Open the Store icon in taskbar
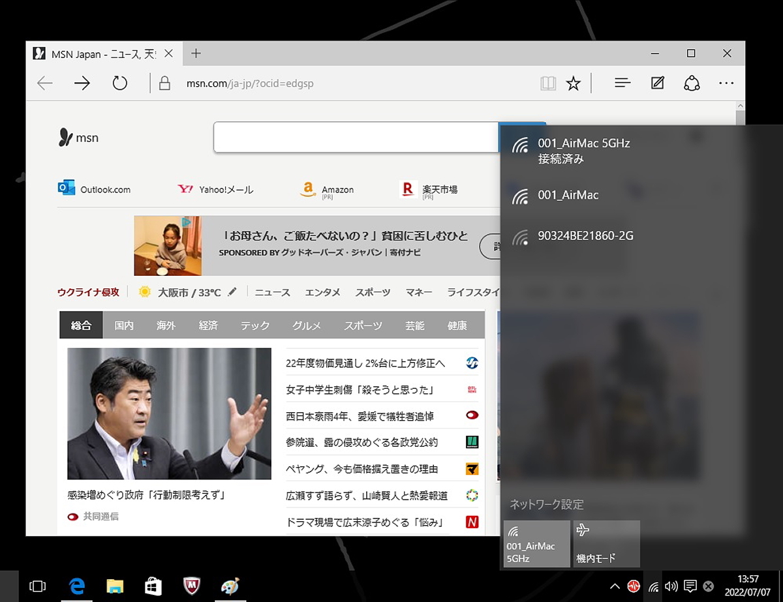This screenshot has width=783, height=602. (x=153, y=586)
